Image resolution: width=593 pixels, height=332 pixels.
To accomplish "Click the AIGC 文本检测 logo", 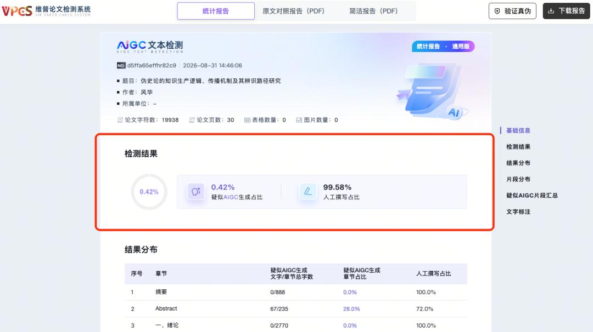I will (x=150, y=47).
